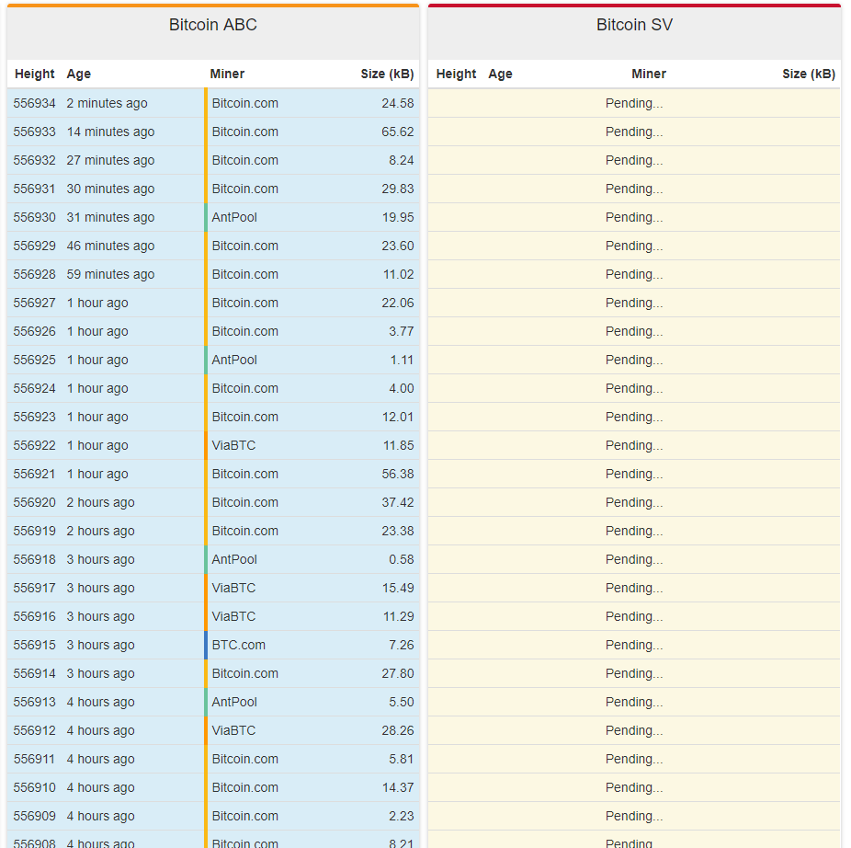Select AntPool miner in block 556930 row
The image size is (851, 848).
tap(234, 217)
